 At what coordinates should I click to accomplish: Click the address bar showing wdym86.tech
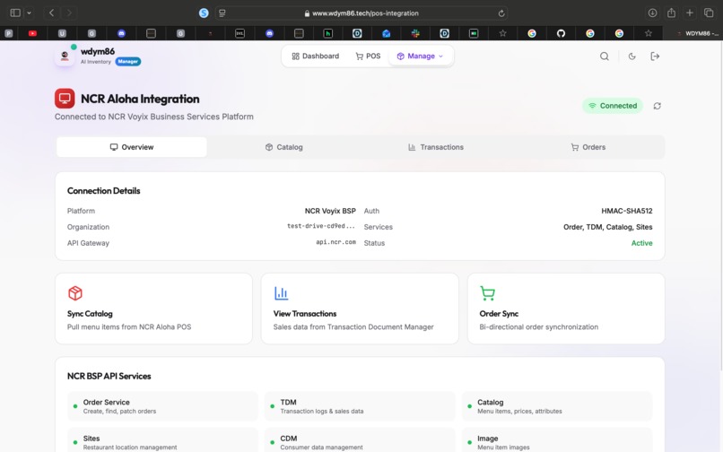coord(361,13)
